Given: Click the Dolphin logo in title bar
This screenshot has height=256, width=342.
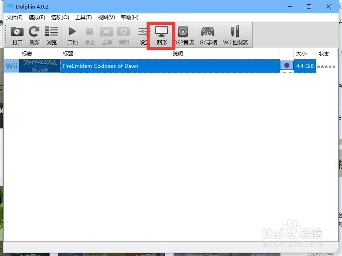Looking at the screenshot, I should click(x=10, y=6).
